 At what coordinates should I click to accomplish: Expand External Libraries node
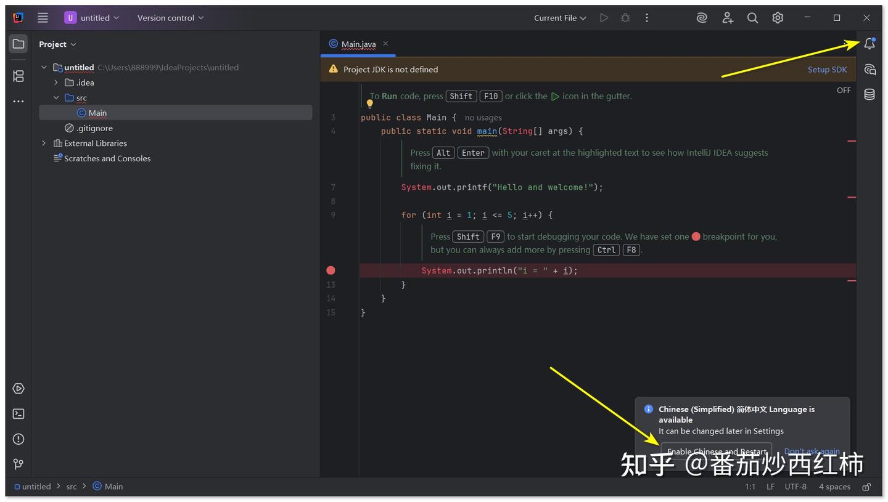pyautogui.click(x=44, y=144)
